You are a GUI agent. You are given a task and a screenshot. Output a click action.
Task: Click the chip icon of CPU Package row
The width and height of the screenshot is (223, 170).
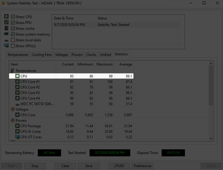17,126
